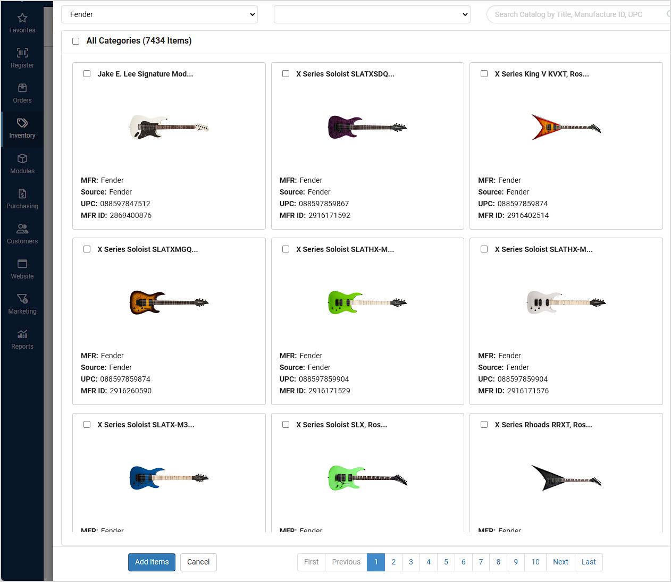Open the Purchasing invoice icon

pyautogui.click(x=22, y=193)
